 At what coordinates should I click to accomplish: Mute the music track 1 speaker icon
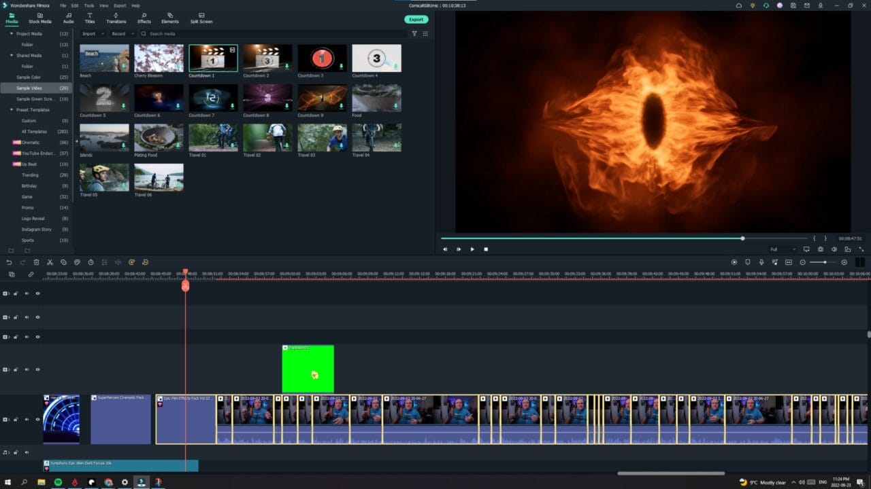27,452
